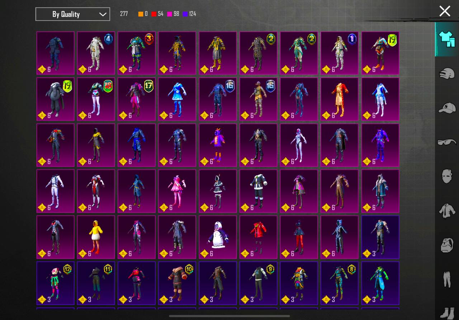Open the sunglasses category in the sidebar
This screenshot has width=459, height=320.
447,142
